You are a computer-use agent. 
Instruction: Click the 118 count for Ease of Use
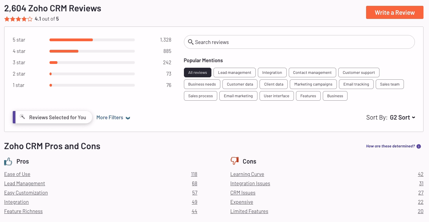click(194, 174)
